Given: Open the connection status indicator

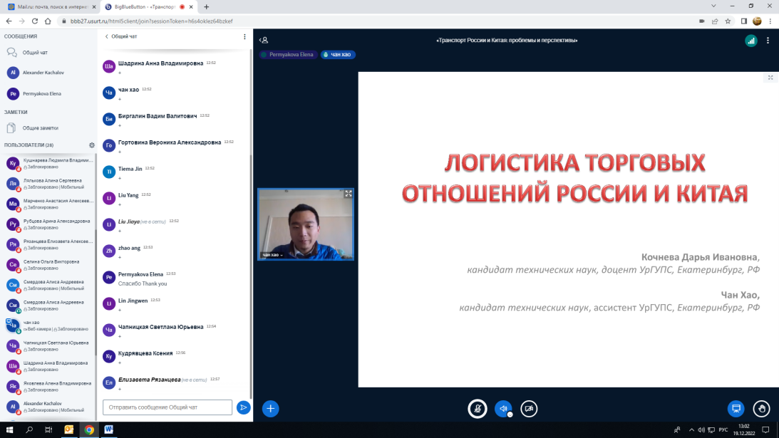Looking at the screenshot, I should click(x=750, y=41).
